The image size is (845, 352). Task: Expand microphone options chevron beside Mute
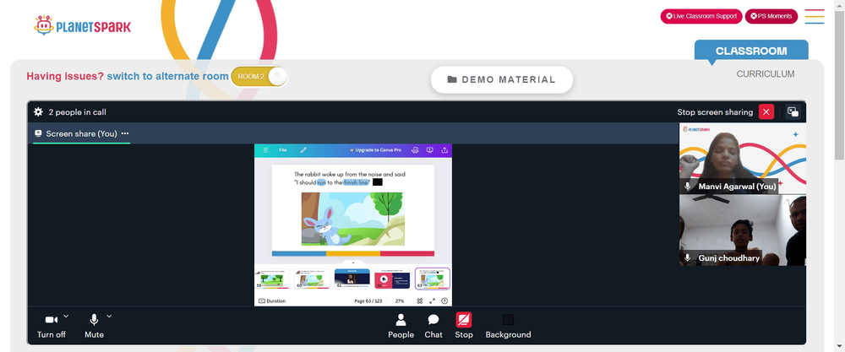(x=109, y=316)
